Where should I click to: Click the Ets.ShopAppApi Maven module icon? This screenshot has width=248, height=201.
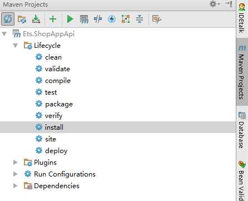pos(17,34)
